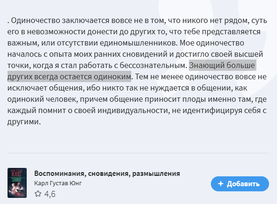Image resolution: width=277 pixels, height=204 pixels.
Task: Click the word единомышленников in the quote
Action: click(139, 43)
